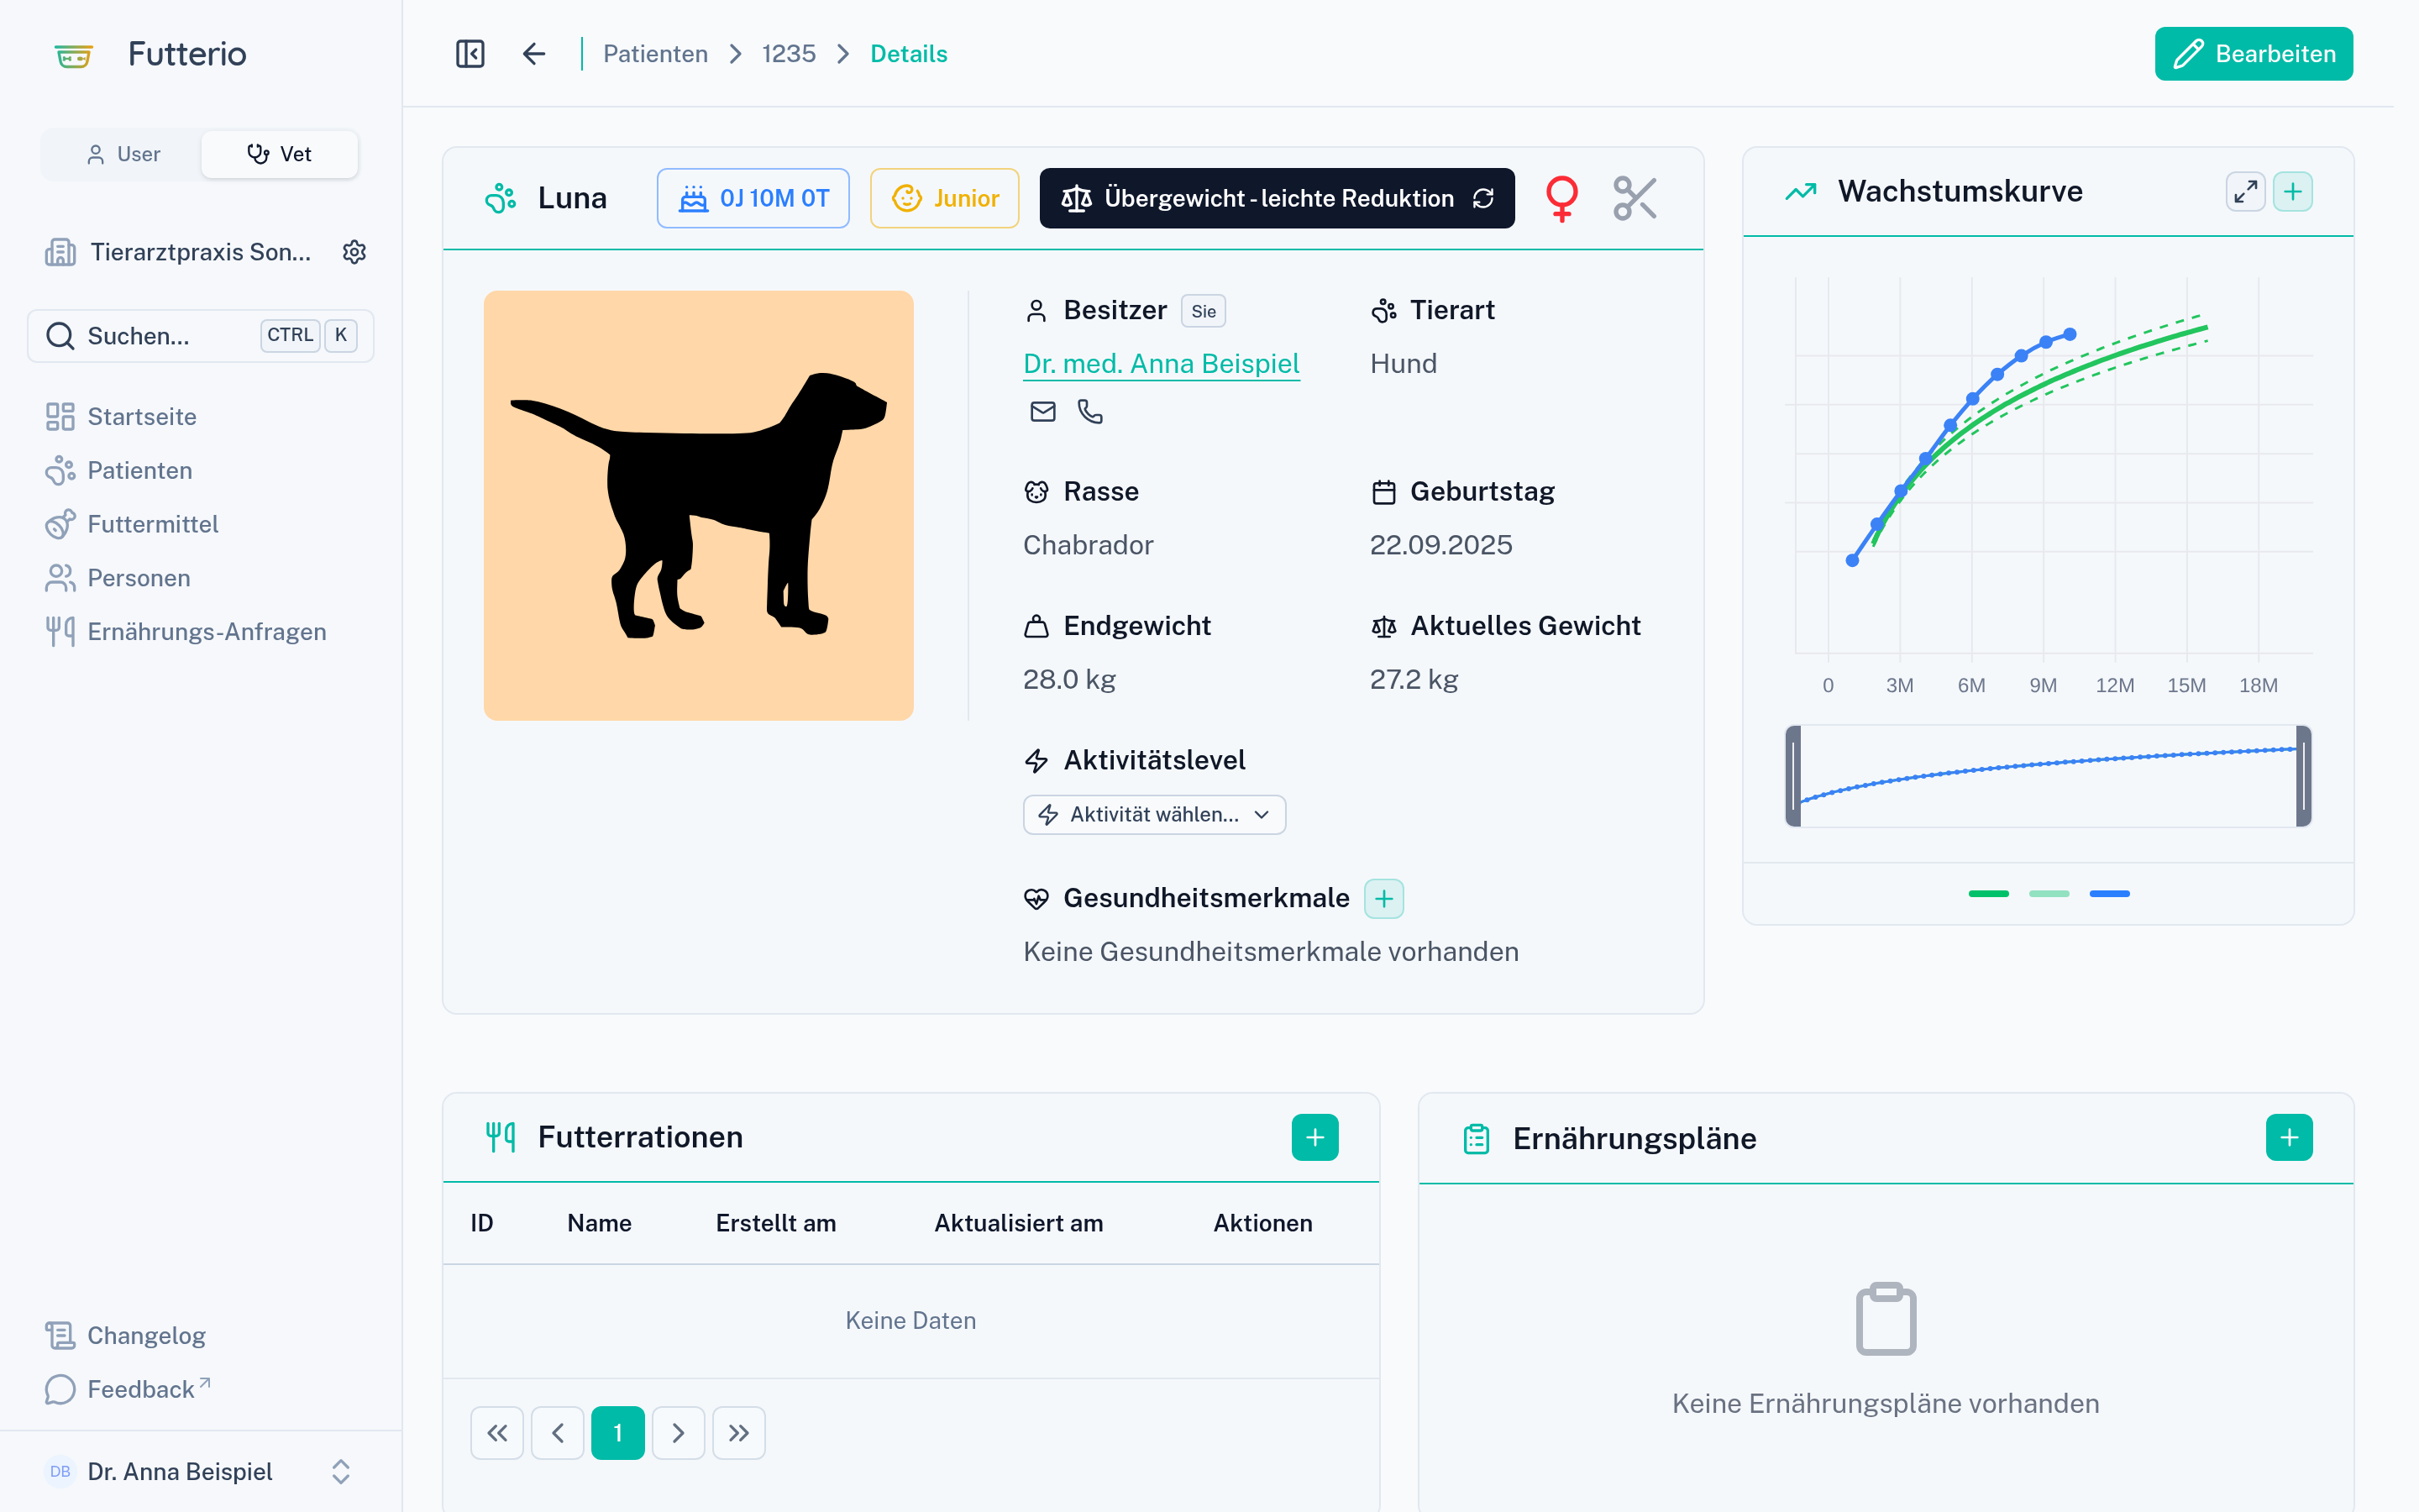The image size is (2419, 1512).
Task: Click the 22.09.2025 birthday value
Action: 1440,545
